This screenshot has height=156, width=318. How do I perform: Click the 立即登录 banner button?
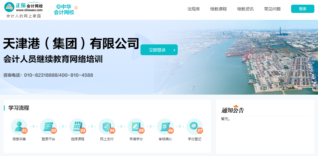[159, 50]
